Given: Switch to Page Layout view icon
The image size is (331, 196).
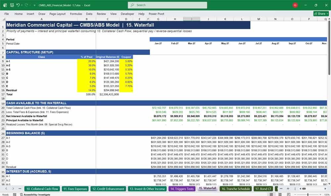Looking at the screenshot, I should (280, 195).
